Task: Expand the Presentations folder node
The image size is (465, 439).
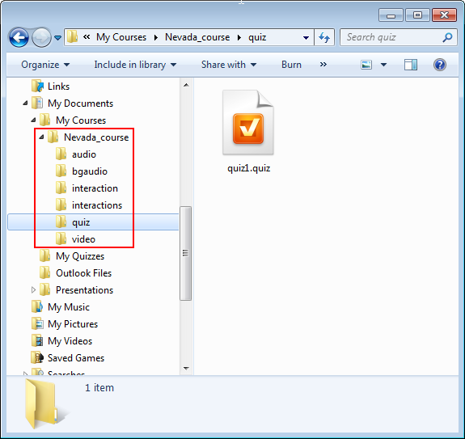Action: (33, 289)
